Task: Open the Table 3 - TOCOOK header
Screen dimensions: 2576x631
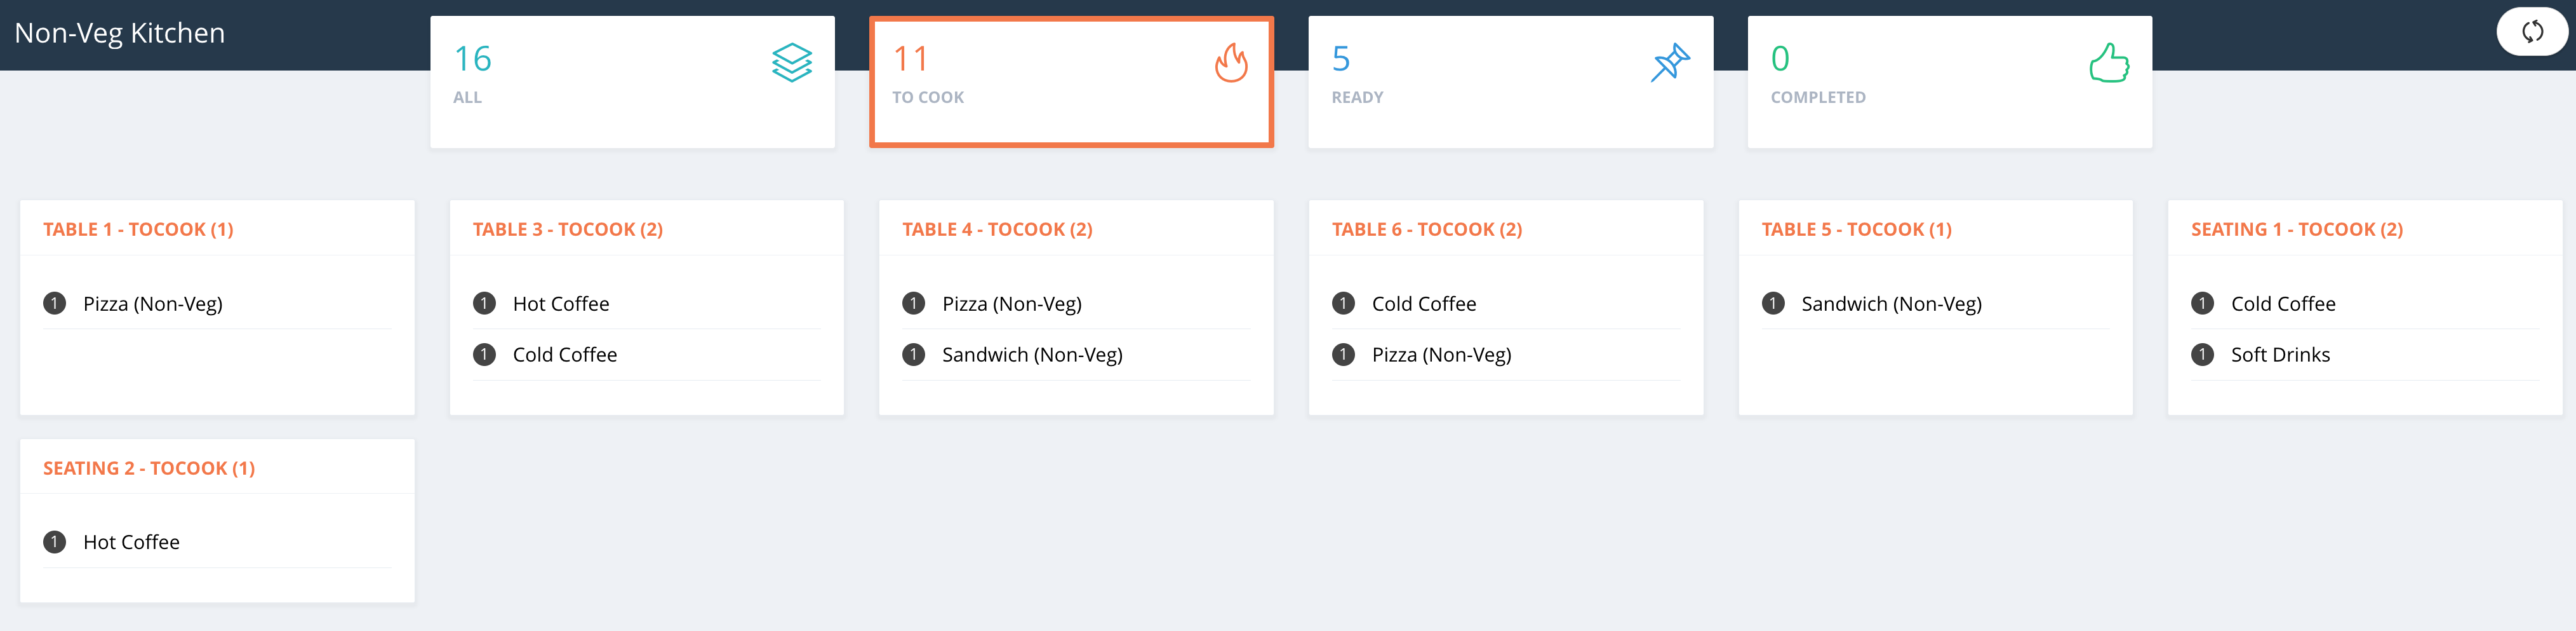Action: click(x=567, y=229)
